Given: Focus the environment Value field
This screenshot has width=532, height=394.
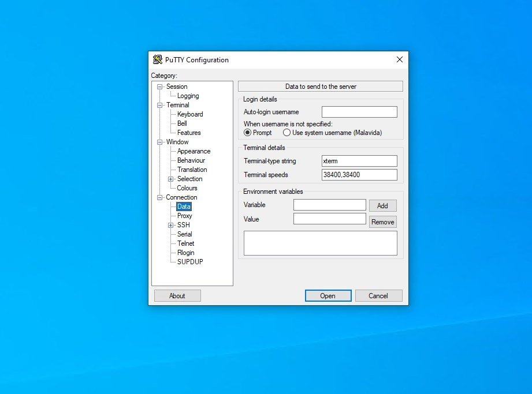Looking at the screenshot, I should point(329,219).
